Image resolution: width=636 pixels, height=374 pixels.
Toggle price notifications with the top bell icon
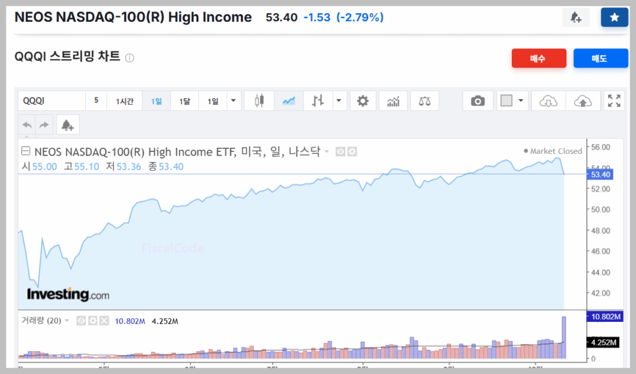click(x=576, y=17)
